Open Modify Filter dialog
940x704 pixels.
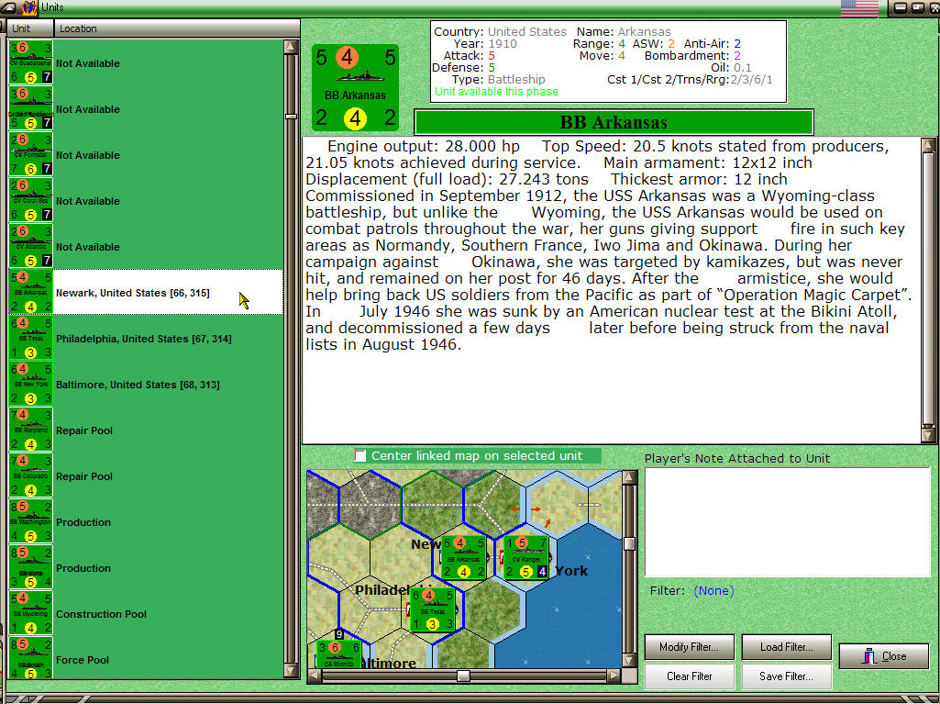pyautogui.click(x=690, y=647)
